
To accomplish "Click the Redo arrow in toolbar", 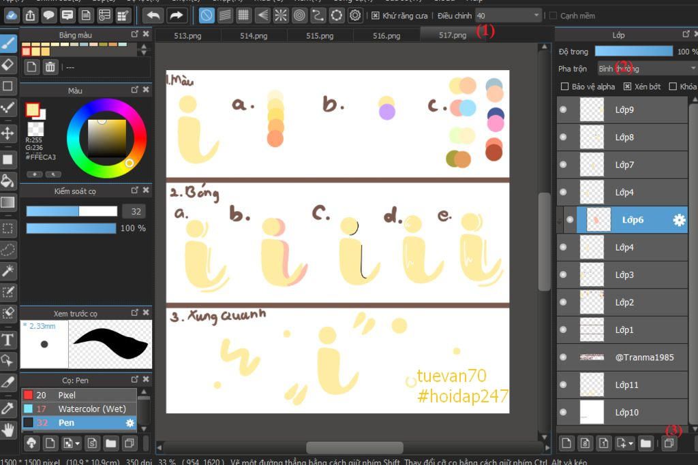I will pos(177,16).
